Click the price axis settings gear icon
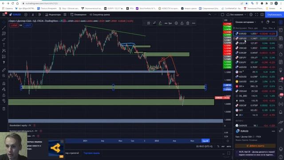 pos(228,141)
